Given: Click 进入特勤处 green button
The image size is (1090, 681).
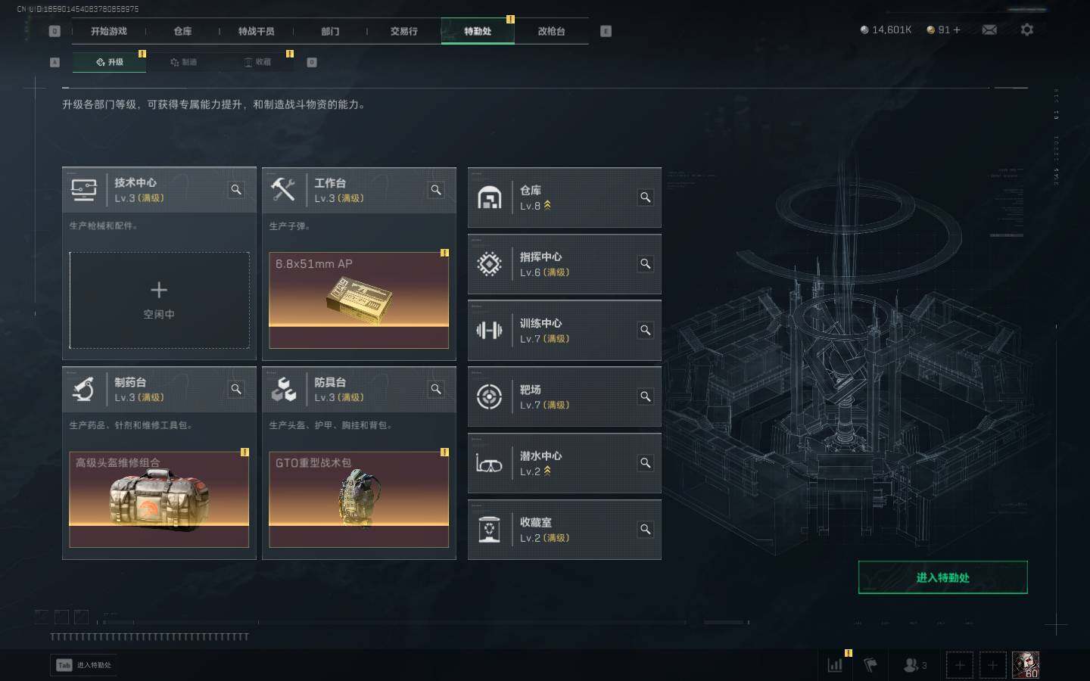Looking at the screenshot, I should (942, 577).
